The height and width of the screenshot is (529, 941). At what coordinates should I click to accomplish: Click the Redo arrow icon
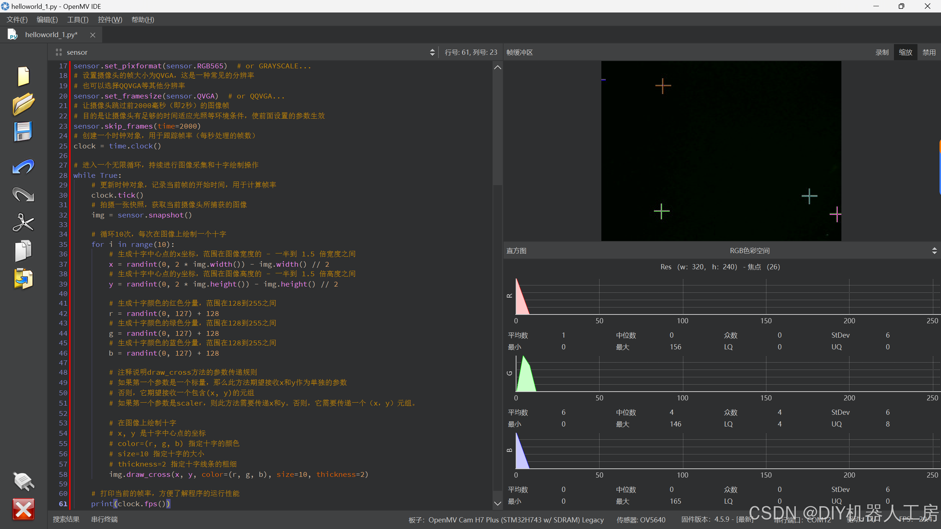[x=24, y=195]
